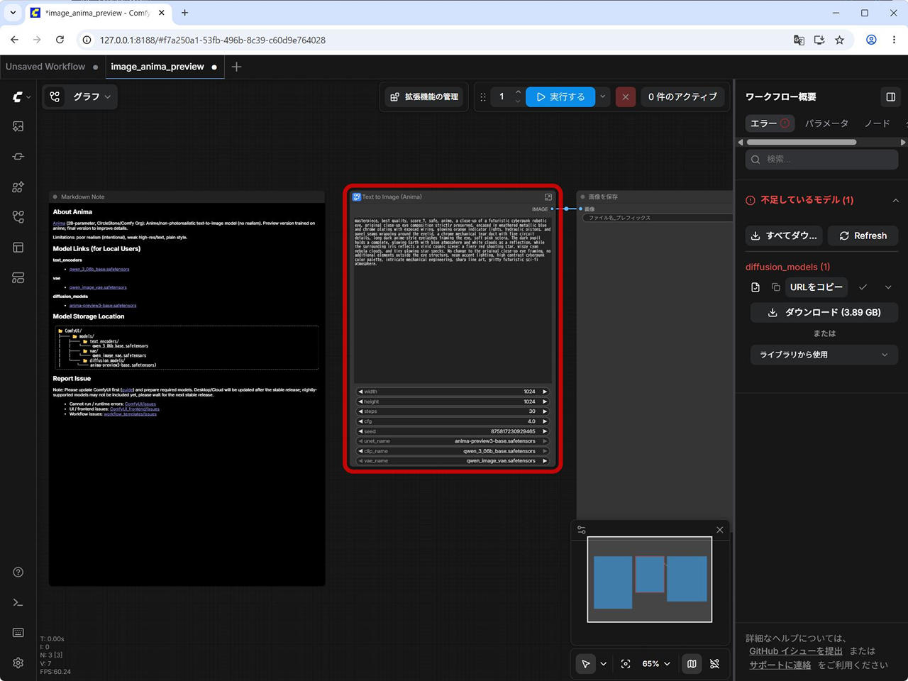Expand the ライブラリから使用 combo box
The image size is (908, 681).
click(x=824, y=355)
